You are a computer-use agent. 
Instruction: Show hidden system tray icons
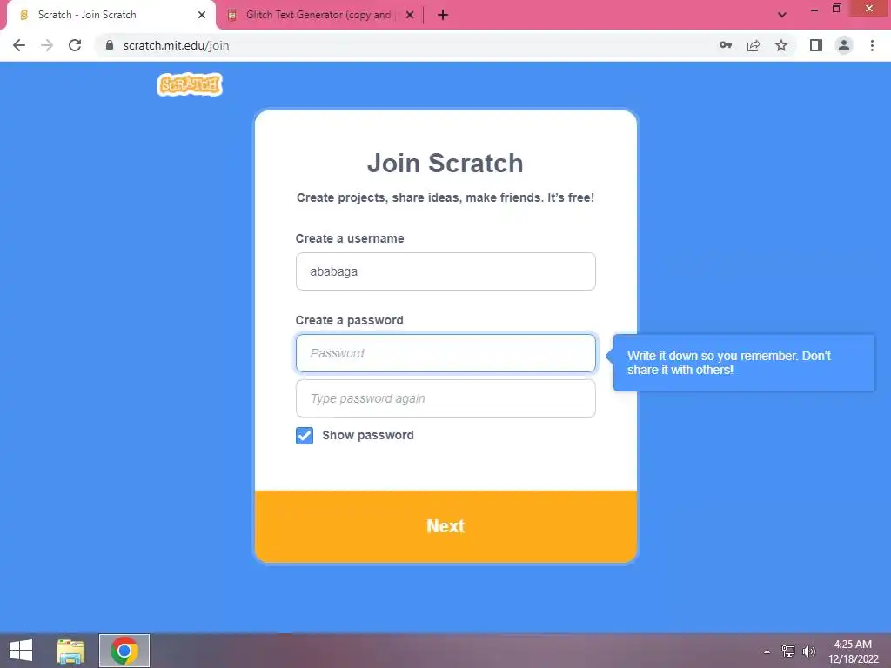coord(767,651)
